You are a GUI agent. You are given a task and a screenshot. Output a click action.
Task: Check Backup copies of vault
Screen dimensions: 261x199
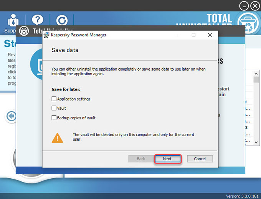pos(54,118)
